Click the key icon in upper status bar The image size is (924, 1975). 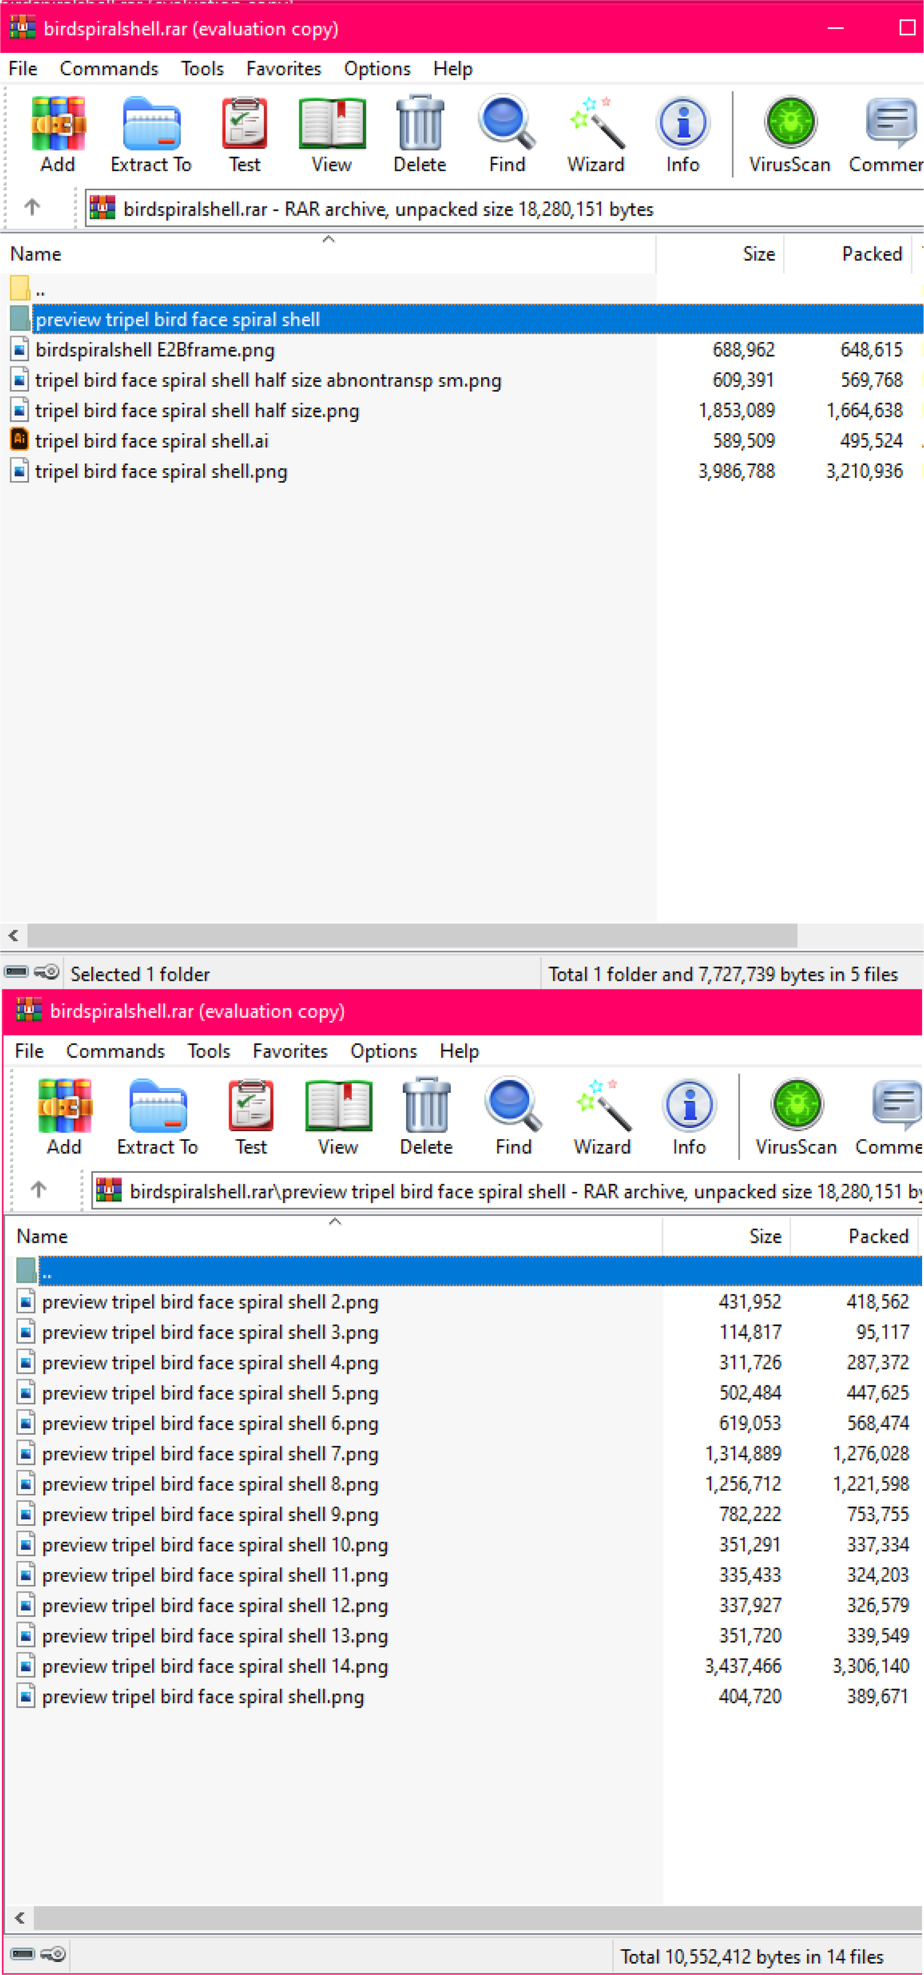(47, 972)
